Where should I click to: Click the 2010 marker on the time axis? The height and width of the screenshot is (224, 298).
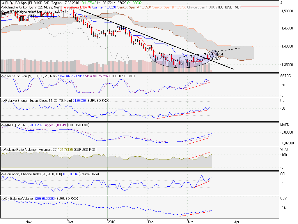pos(111,222)
